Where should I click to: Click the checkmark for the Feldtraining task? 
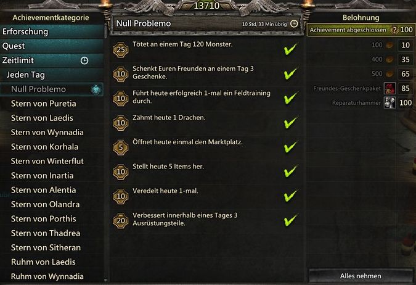[290, 97]
